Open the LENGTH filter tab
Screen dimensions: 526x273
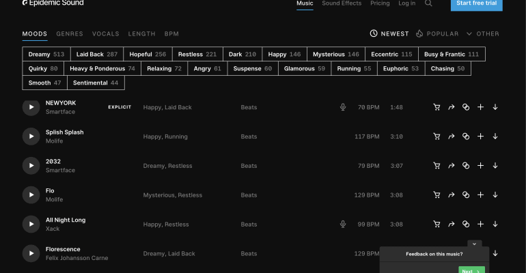coord(141,34)
